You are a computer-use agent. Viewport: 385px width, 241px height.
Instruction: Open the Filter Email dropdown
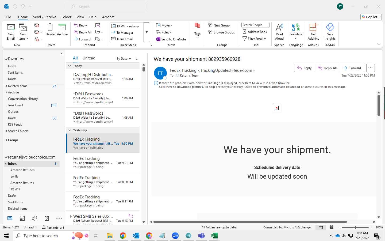254,39
